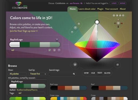Screen dimensions: 138x100
Task: Open the About page
Action: click(123, 9)
